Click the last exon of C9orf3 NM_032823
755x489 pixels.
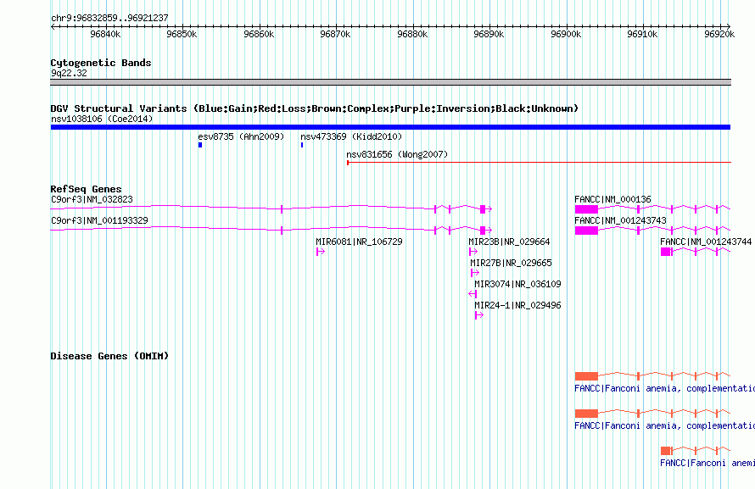coord(483,209)
